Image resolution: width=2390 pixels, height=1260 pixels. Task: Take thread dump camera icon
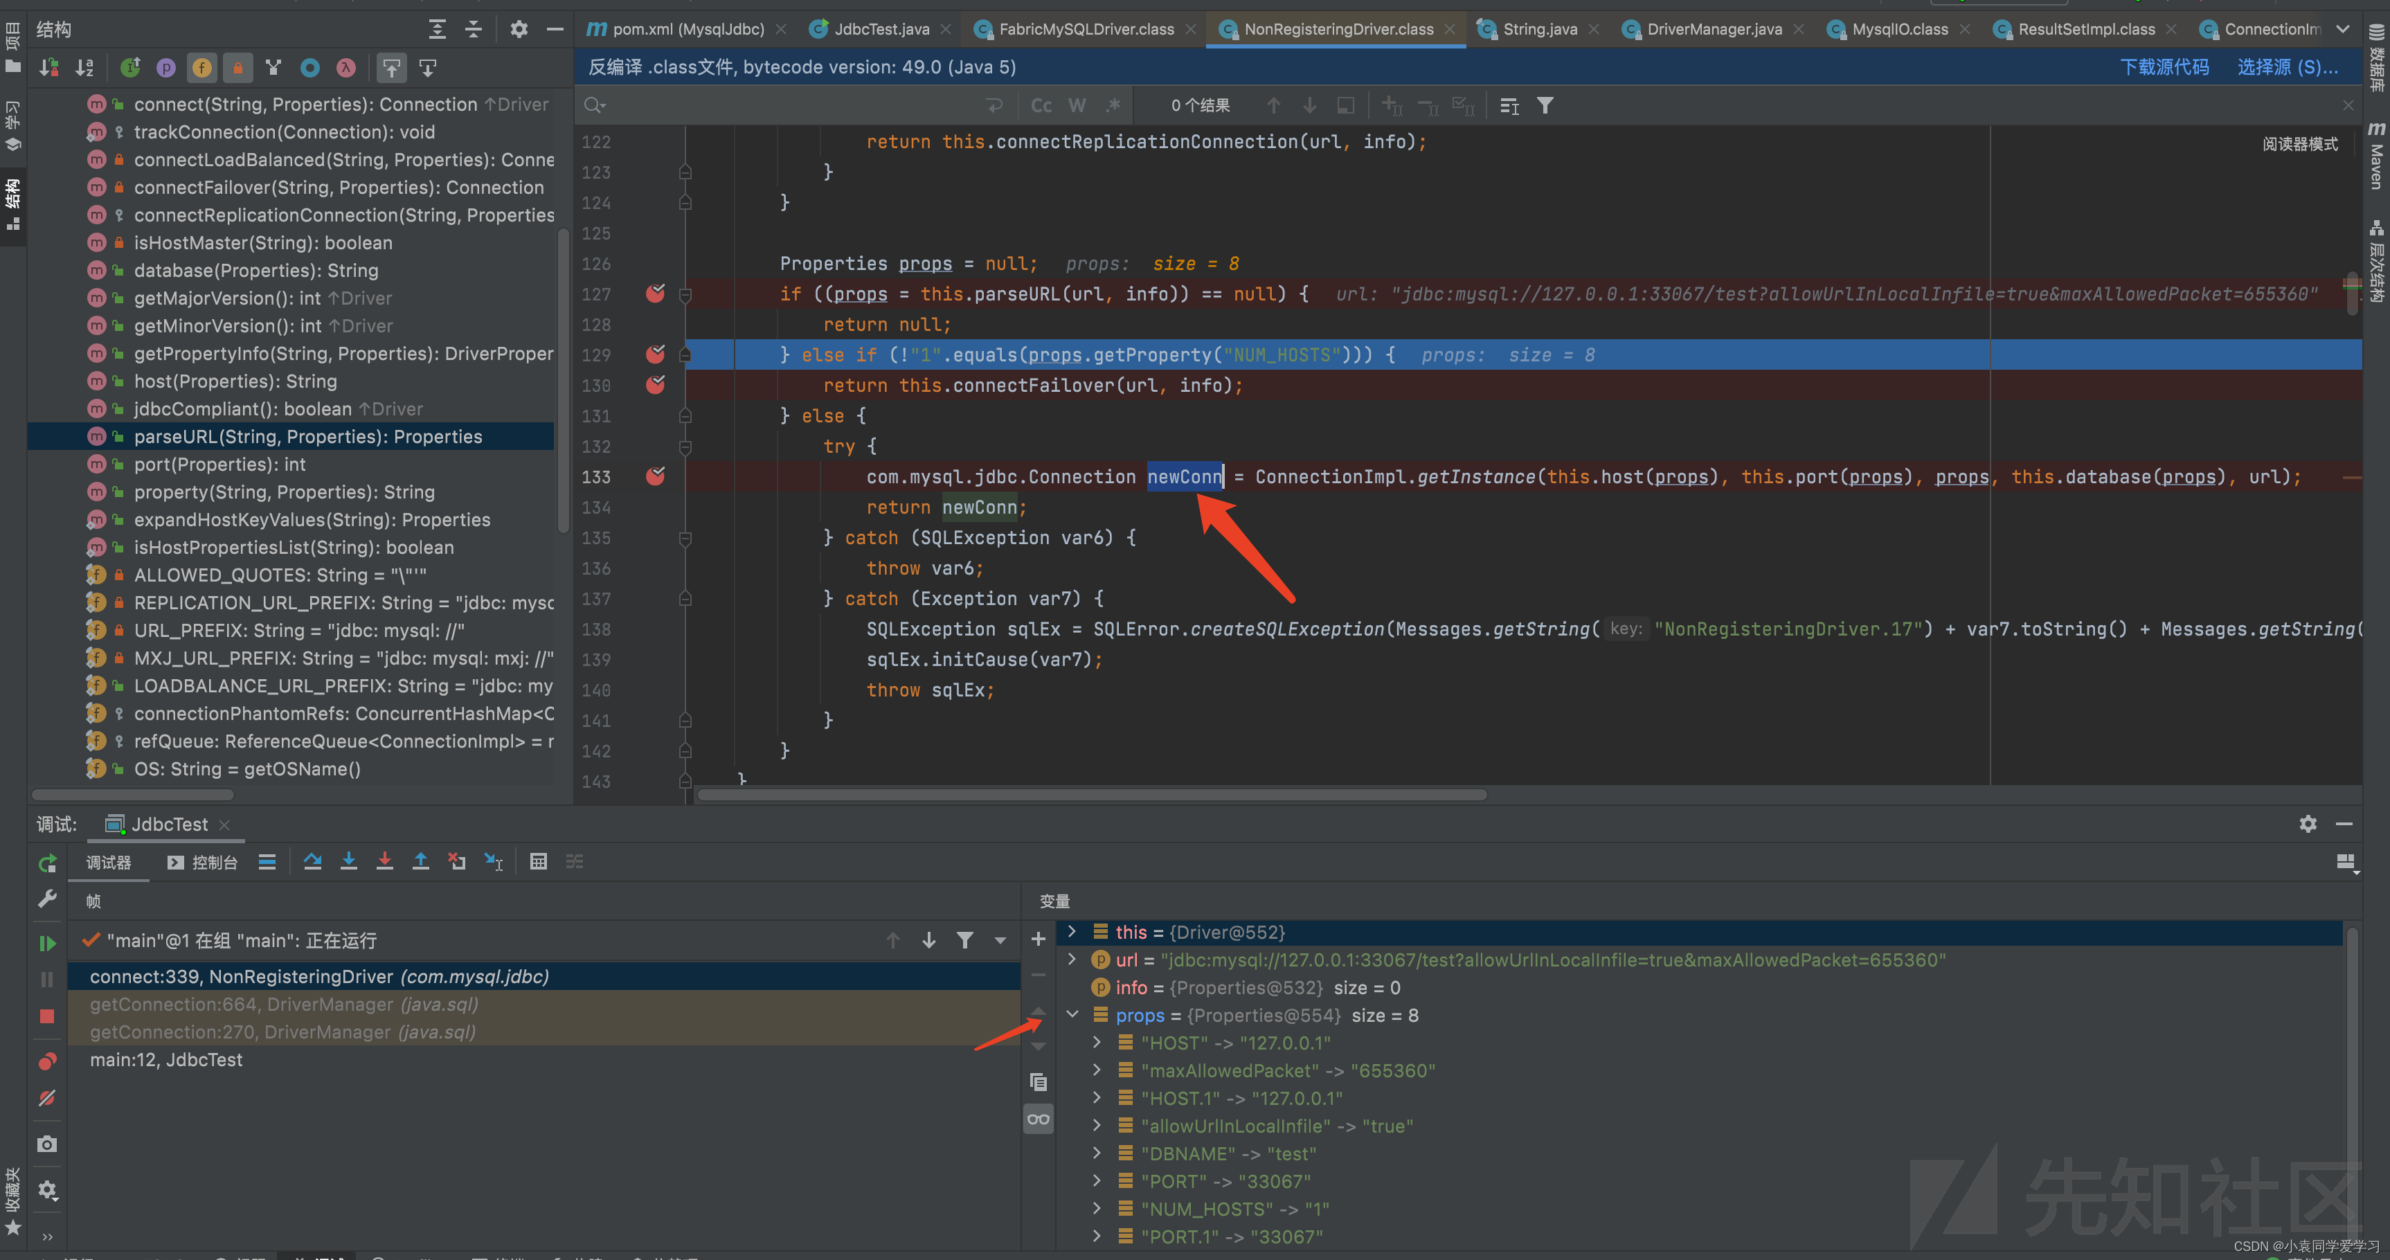(47, 1144)
